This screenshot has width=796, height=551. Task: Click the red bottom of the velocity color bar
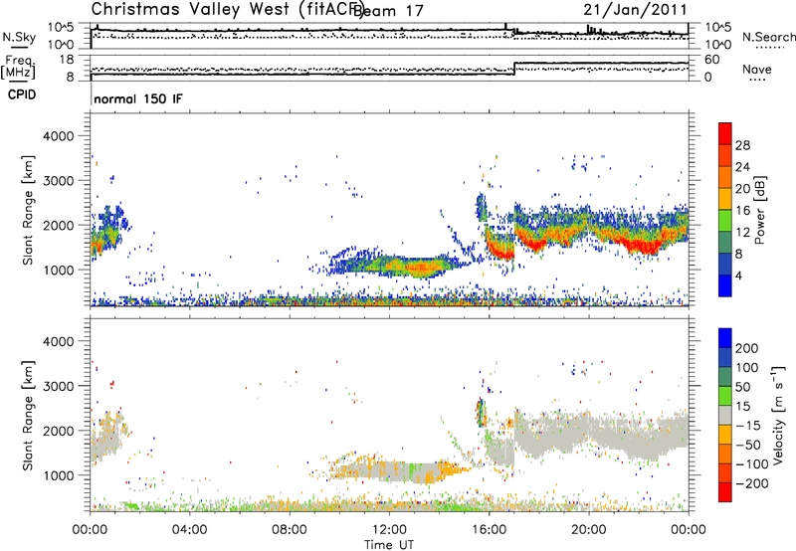coord(725,492)
